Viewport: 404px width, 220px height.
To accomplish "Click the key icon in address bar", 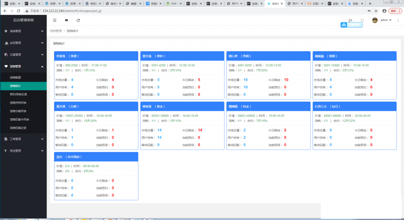I will [369, 11].
